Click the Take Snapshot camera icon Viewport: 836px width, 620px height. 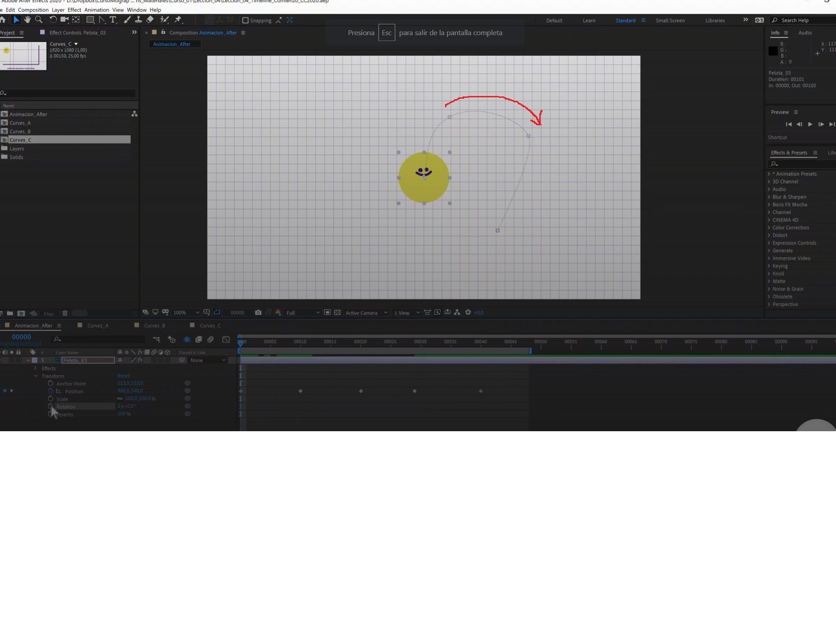point(258,312)
